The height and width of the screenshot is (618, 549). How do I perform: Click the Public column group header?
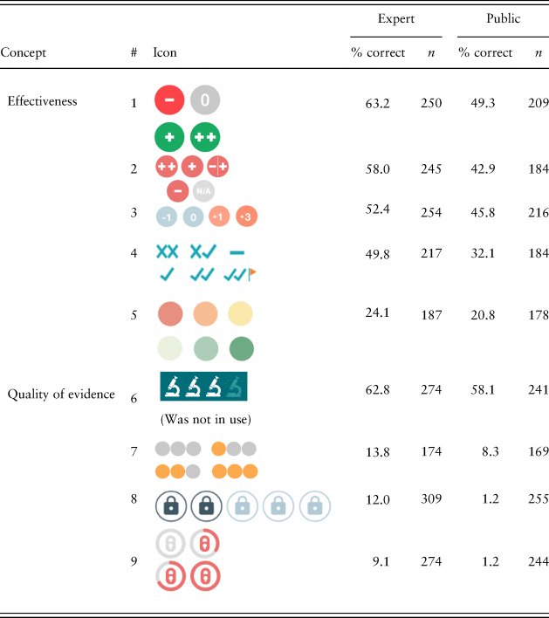tap(503, 18)
